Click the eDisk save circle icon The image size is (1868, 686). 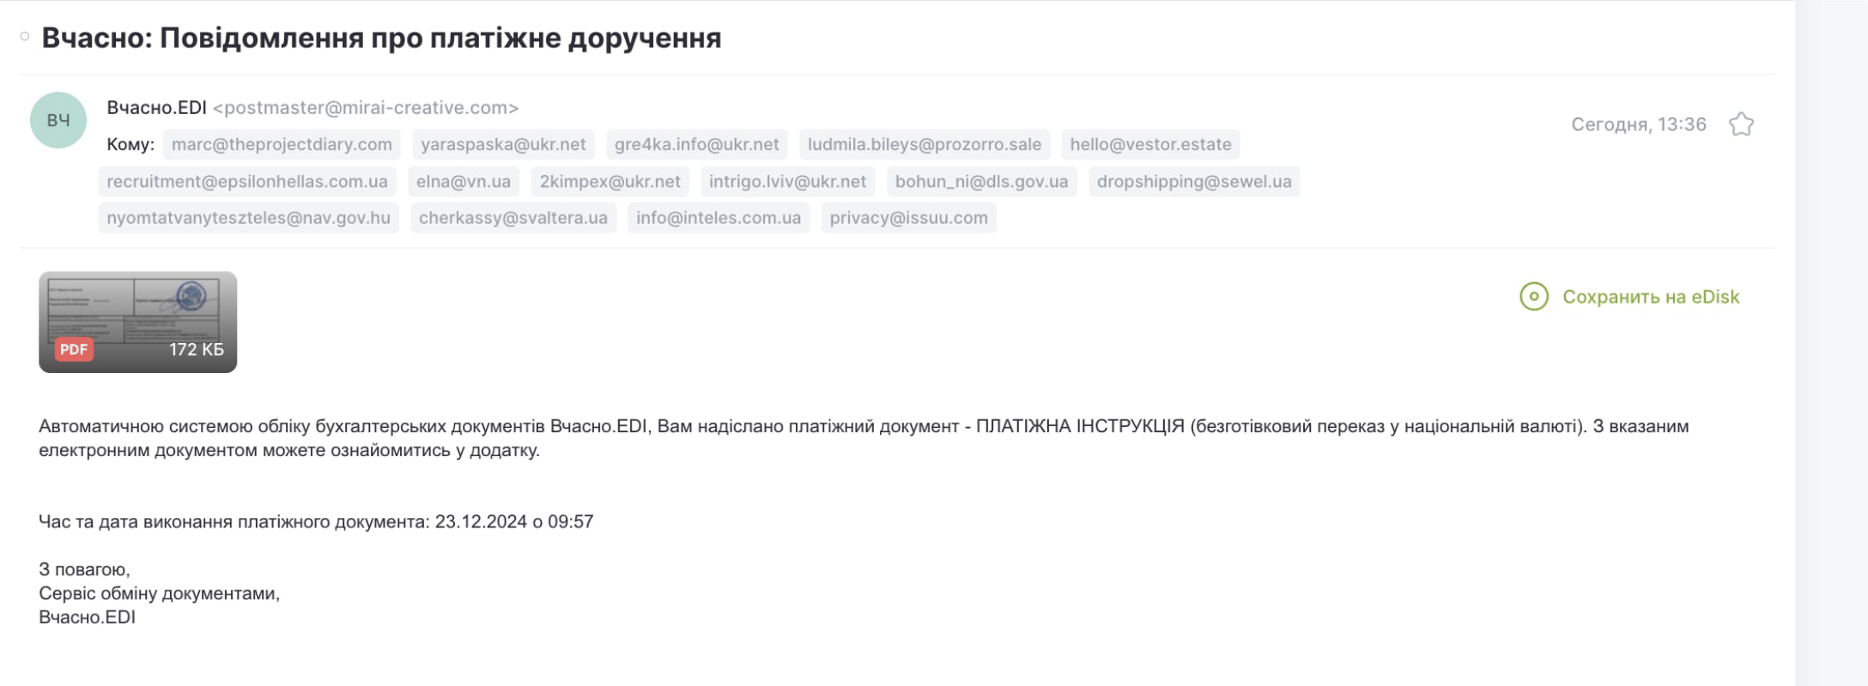pos(1534,297)
